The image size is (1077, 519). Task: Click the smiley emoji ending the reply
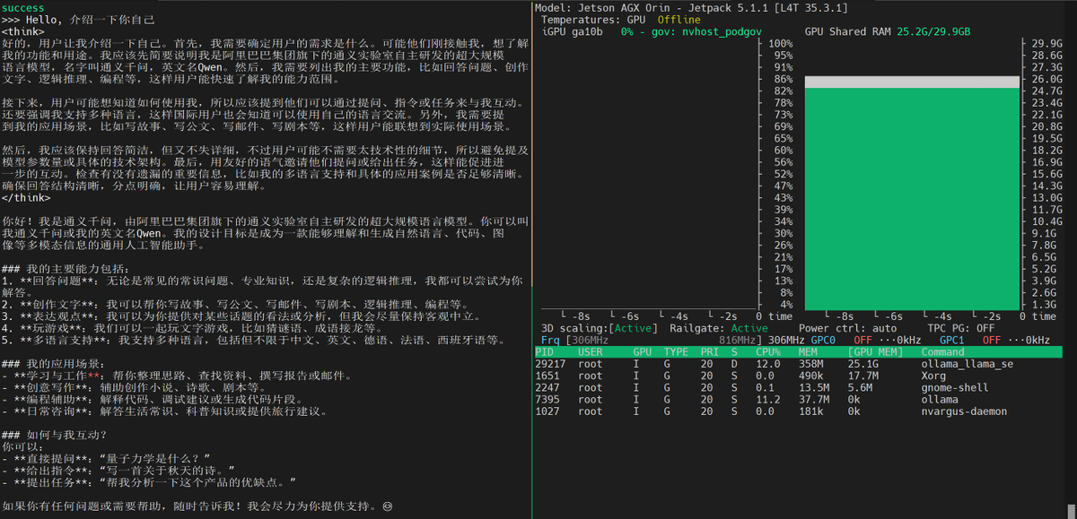pos(388,506)
